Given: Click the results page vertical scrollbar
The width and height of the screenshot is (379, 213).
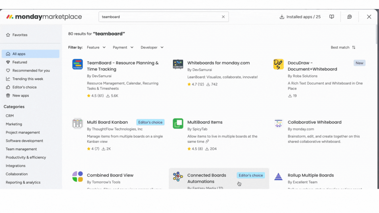Looking at the screenshot, I should coord(377,34).
